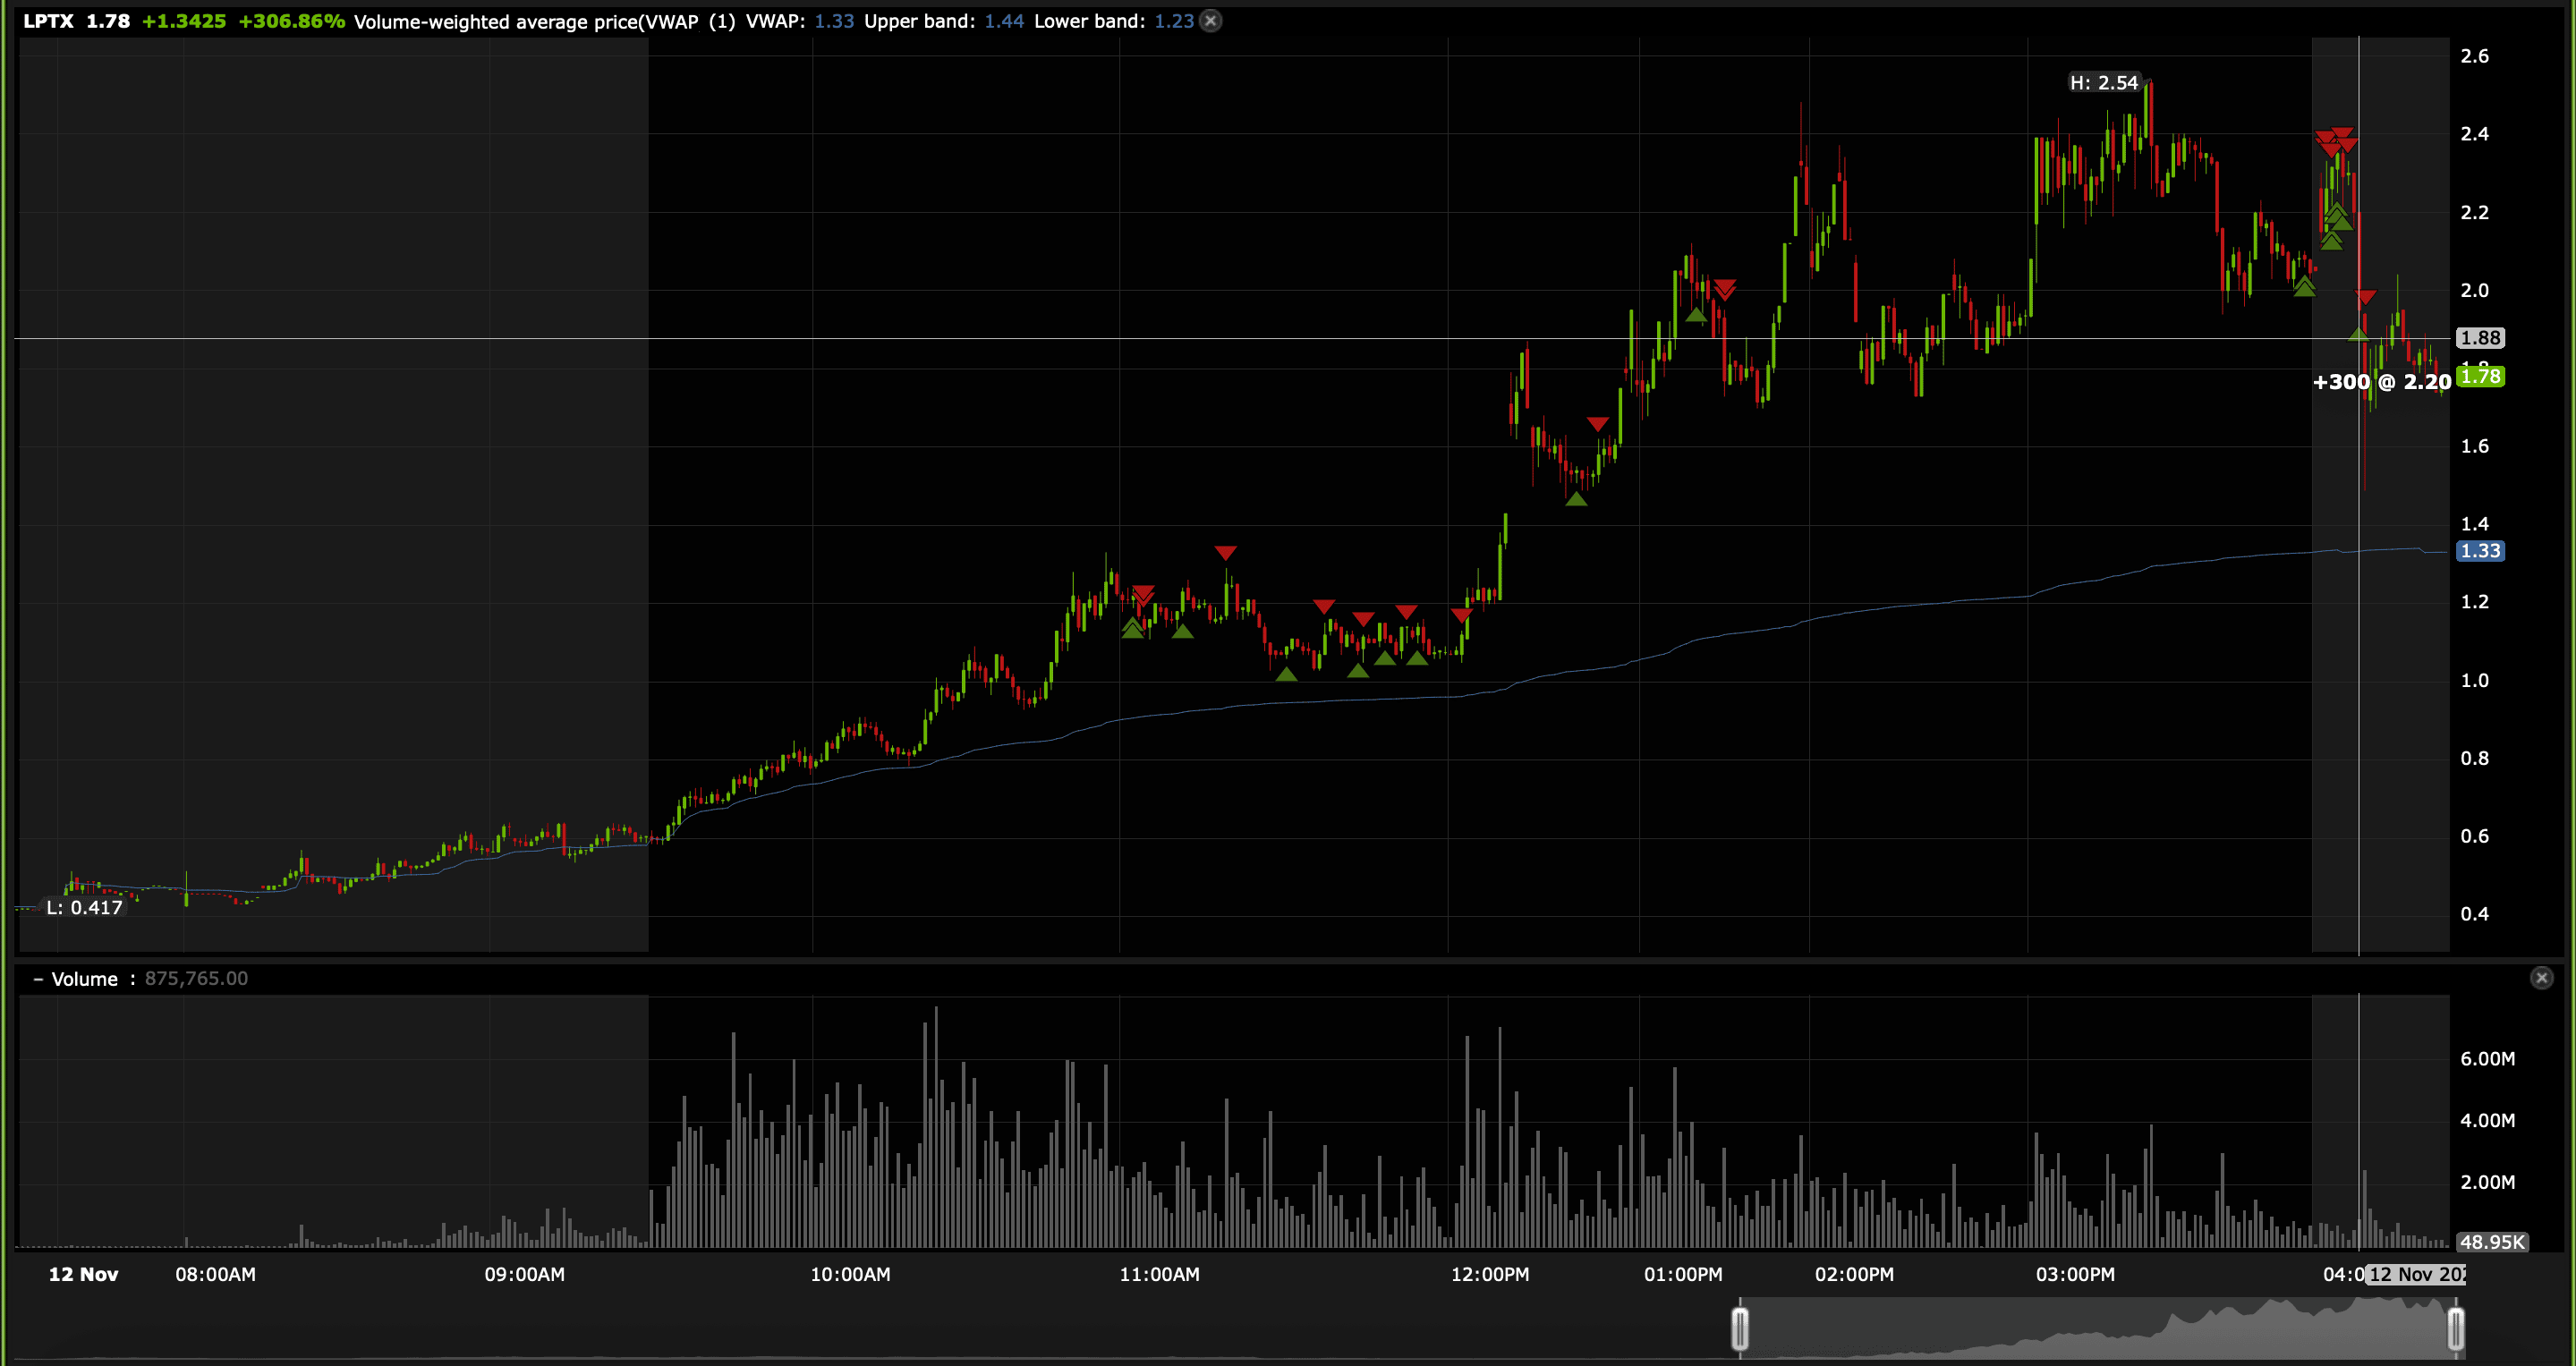This screenshot has width=2576, height=1366.
Task: Click the Volume indicator label
Action: click(84, 979)
